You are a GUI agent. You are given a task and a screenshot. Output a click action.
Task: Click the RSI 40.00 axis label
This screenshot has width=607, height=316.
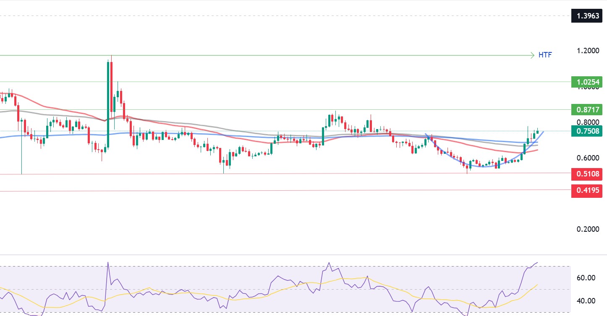click(x=586, y=300)
